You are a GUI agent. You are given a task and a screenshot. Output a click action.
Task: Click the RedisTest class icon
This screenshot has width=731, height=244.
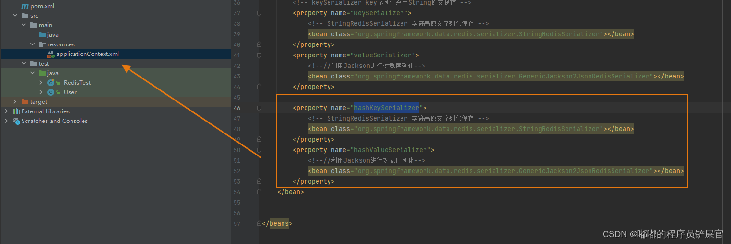(x=51, y=83)
